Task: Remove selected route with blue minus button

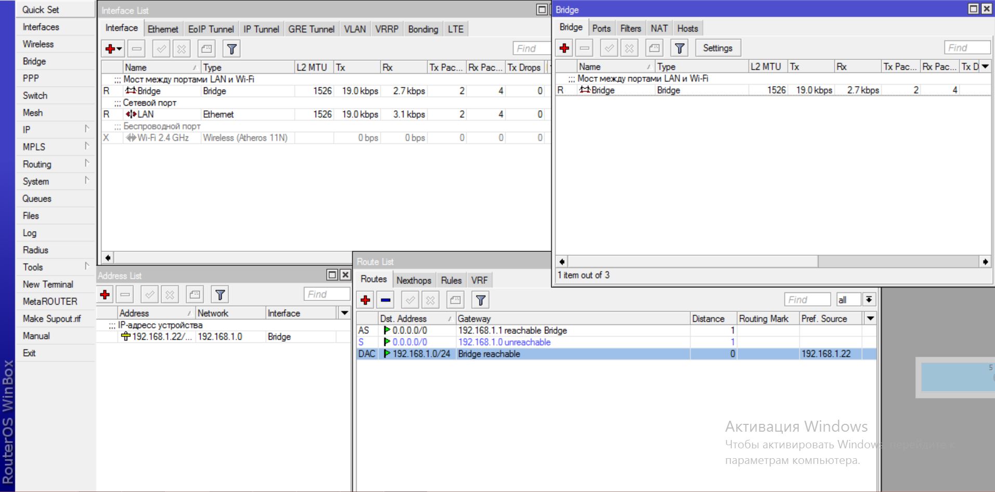Action: pyautogui.click(x=385, y=300)
